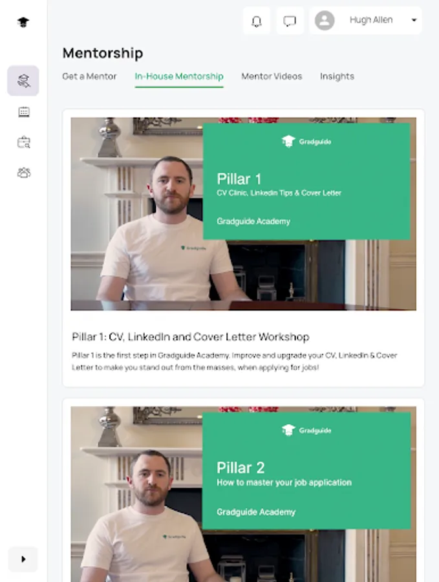Open the Hugh Allen account dropdown arrow
Viewport: 439px width, 582px height.
[x=414, y=20]
